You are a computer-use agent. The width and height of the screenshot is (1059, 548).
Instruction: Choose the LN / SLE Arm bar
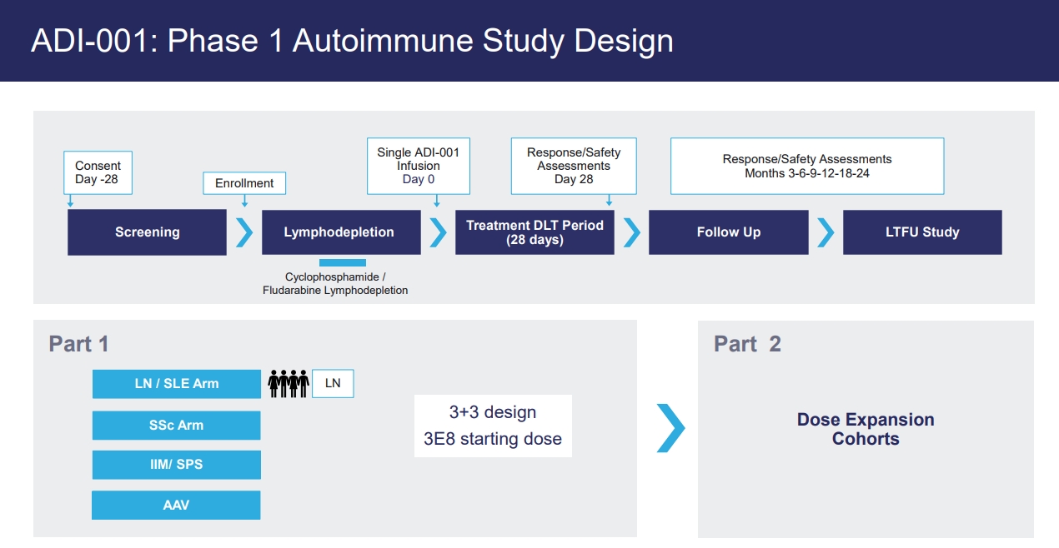(x=177, y=384)
